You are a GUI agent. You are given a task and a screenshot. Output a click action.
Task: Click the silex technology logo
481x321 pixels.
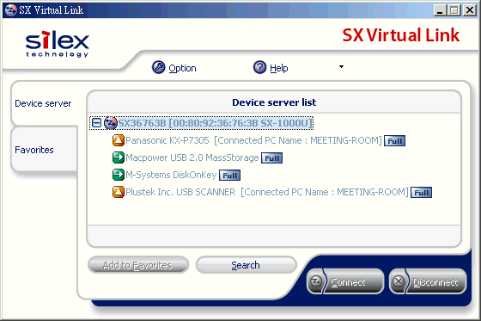pyautogui.click(x=57, y=43)
